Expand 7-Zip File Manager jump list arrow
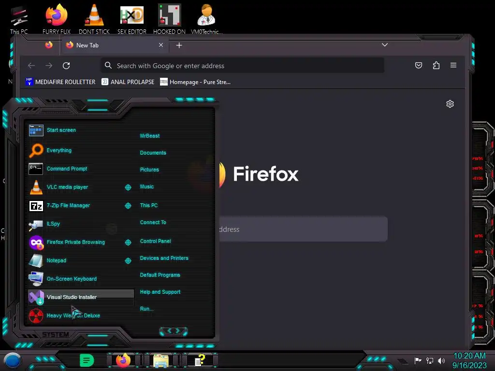The width and height of the screenshot is (495, 371). tap(128, 206)
